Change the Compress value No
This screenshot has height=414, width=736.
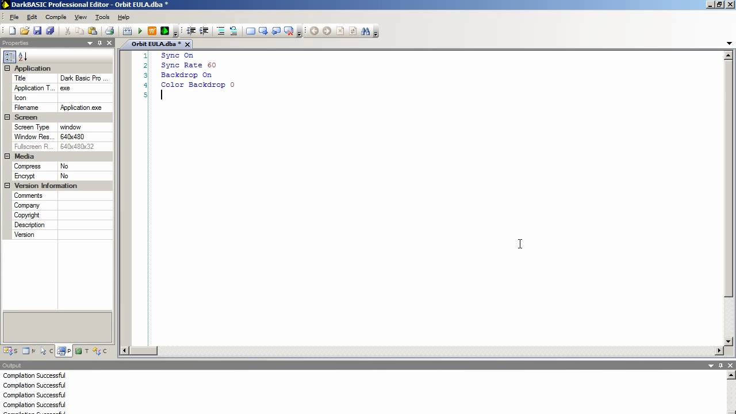pyautogui.click(x=85, y=166)
